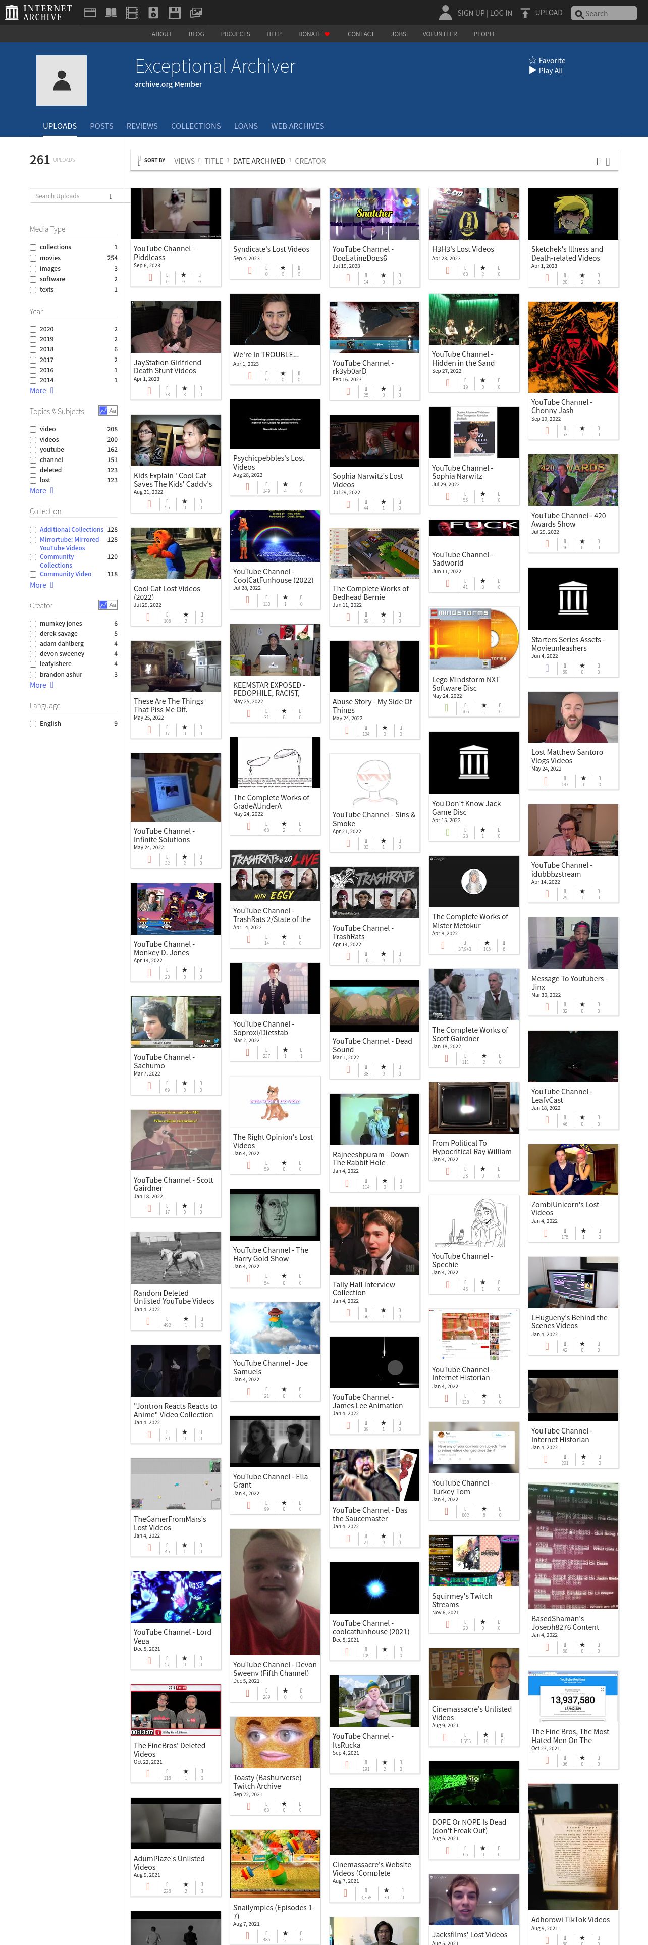Image resolution: width=648 pixels, height=1945 pixels.
Task: Click favorite star on Tally Hall Interview card
Action: click(383, 1311)
